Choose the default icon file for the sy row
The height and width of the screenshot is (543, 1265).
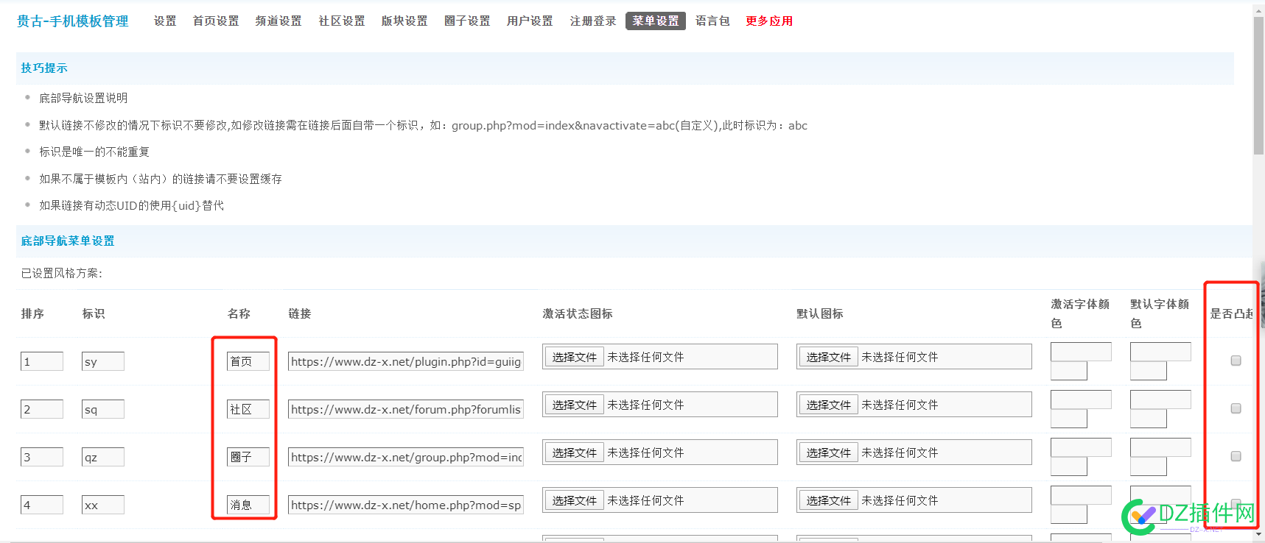click(829, 357)
